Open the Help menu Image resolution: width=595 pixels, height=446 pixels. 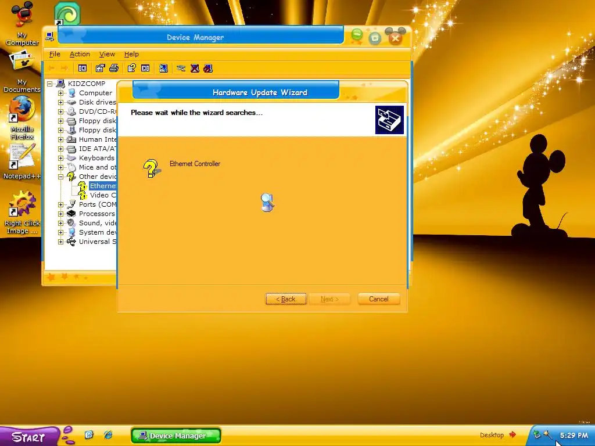[131, 54]
